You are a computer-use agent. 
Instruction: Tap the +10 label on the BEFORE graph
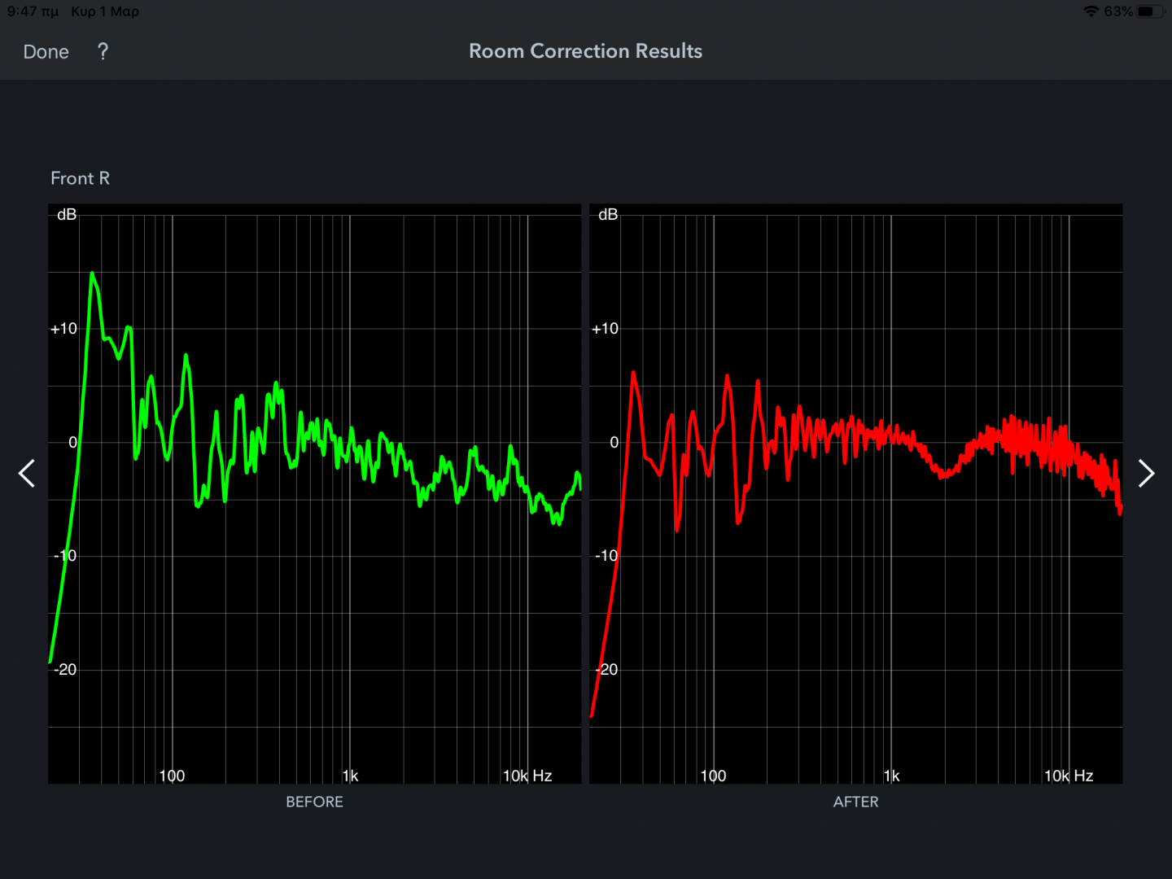(63, 329)
